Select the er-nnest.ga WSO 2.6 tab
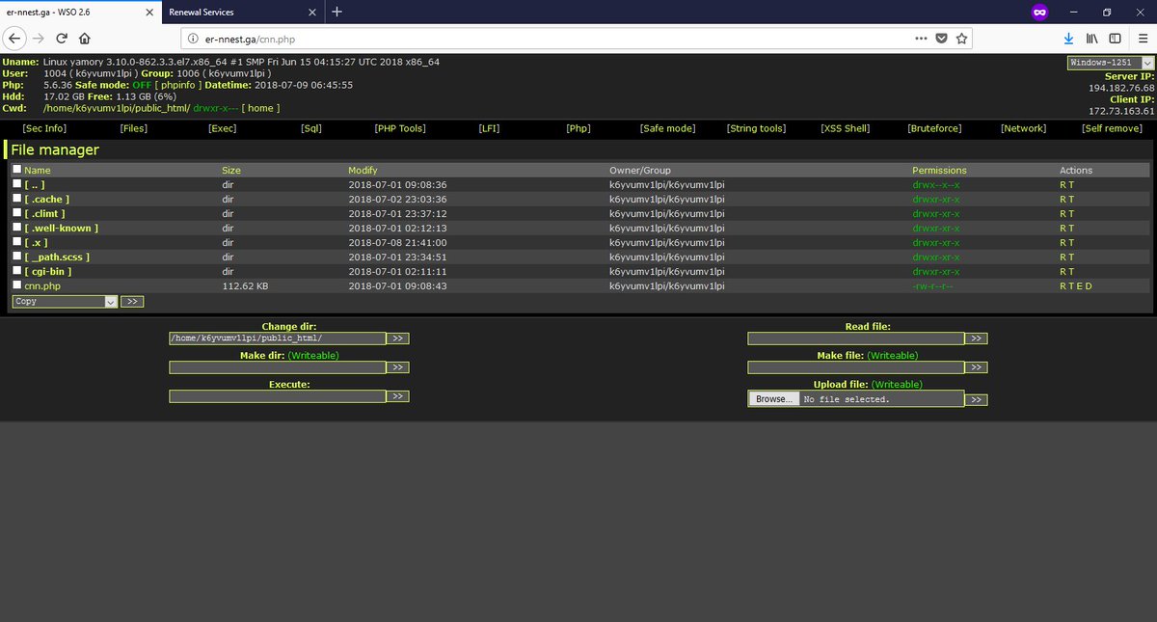This screenshot has width=1157, height=622. [x=80, y=12]
